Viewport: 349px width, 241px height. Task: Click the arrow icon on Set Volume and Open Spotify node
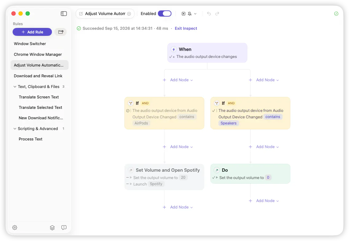(131, 170)
